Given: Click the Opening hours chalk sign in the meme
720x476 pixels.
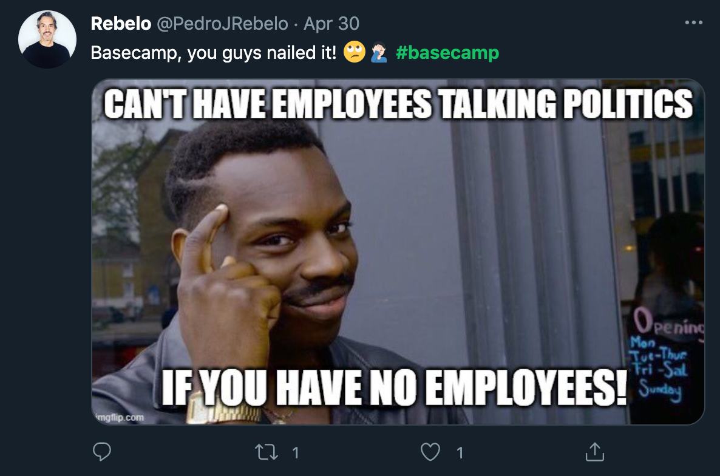Looking at the screenshot, I should (667, 353).
